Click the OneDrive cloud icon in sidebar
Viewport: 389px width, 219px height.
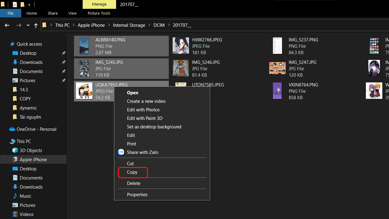point(12,129)
